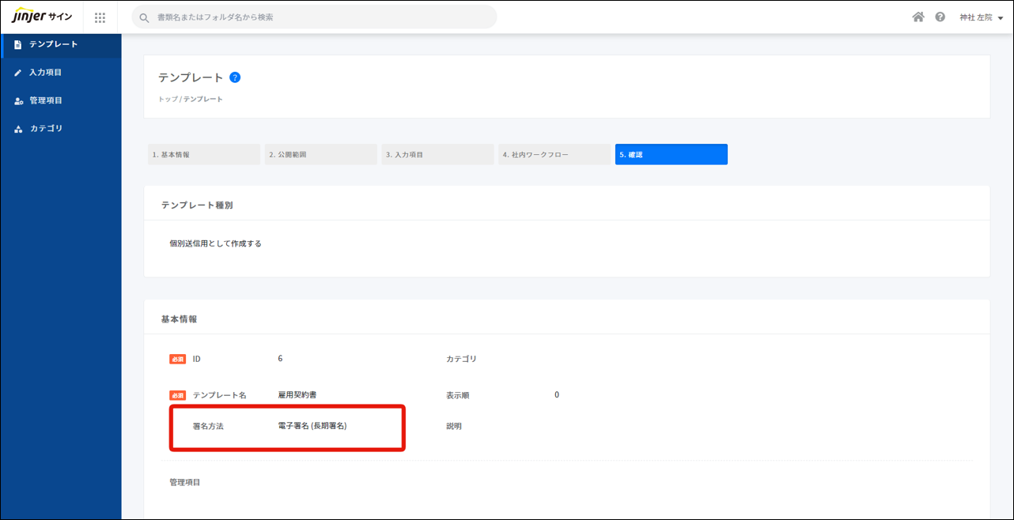Switch to step 4. 社内ワークフロー
Viewport: 1014px width, 520px height.
click(554, 155)
